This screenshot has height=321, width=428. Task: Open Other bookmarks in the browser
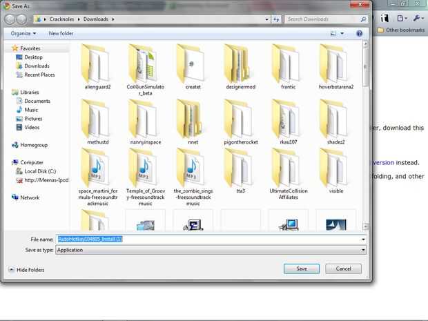(x=401, y=30)
